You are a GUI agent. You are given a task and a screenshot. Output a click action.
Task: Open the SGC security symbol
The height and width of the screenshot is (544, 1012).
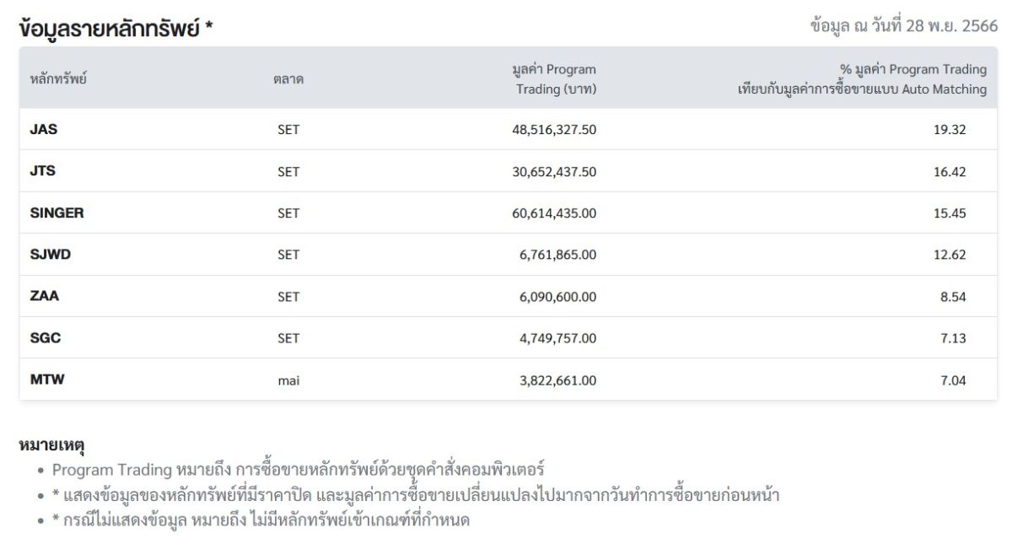[x=46, y=338]
